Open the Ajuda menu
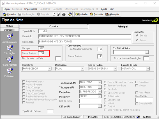159x119 pixels. 104,9
